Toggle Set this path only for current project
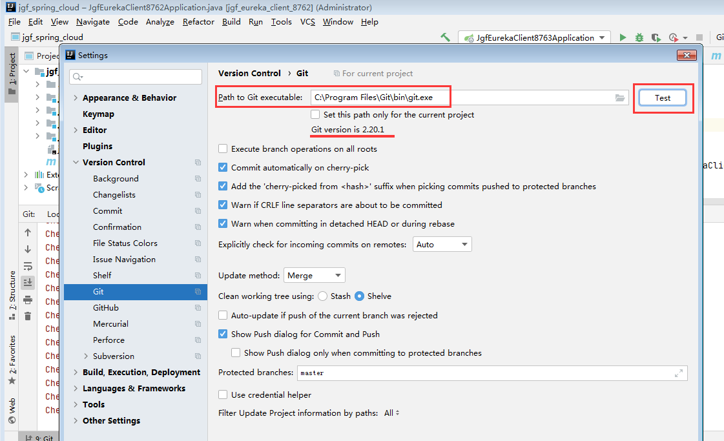 (315, 114)
